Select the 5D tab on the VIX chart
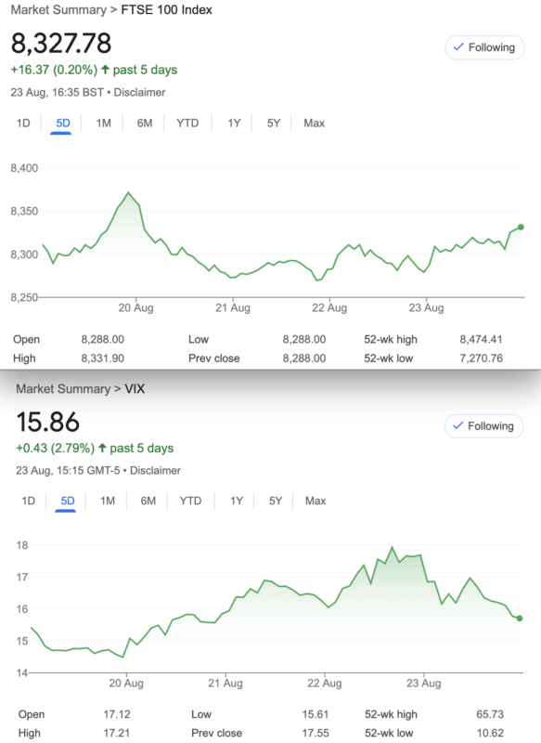 tap(67, 501)
